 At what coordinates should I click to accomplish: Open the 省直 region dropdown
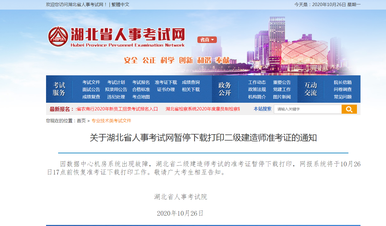[x=207, y=40]
